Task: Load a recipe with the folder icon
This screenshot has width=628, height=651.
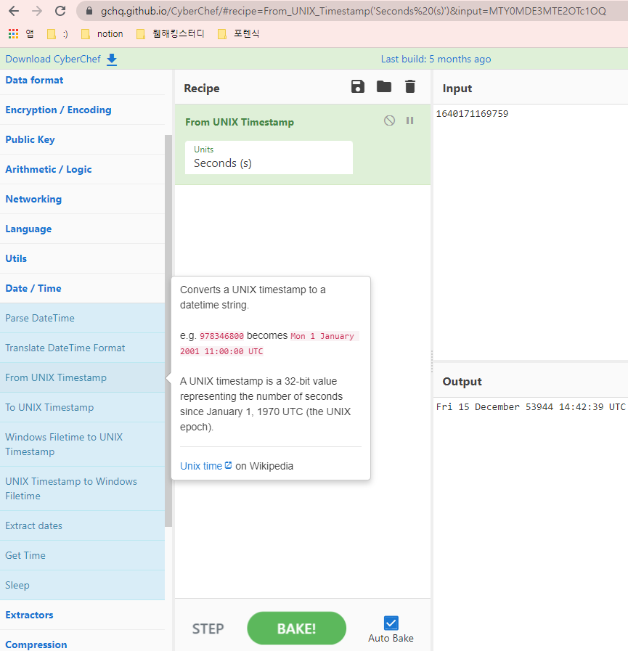Action: point(384,87)
